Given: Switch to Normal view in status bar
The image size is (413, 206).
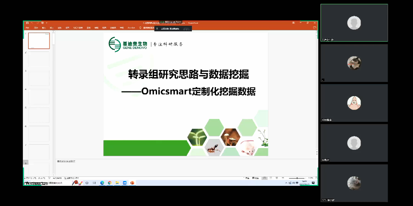Looking at the screenshot, I should (264, 178).
